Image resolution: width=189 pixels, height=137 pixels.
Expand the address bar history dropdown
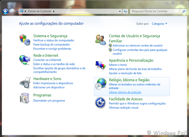click(x=120, y=11)
